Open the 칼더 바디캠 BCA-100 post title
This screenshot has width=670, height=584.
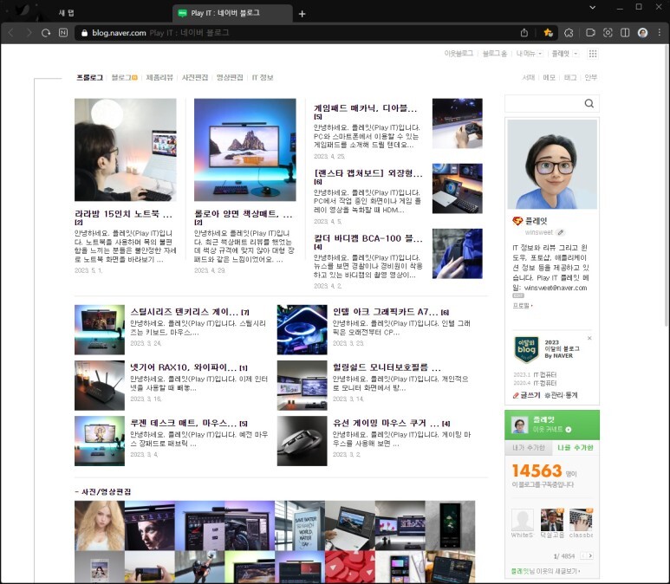[x=368, y=238]
